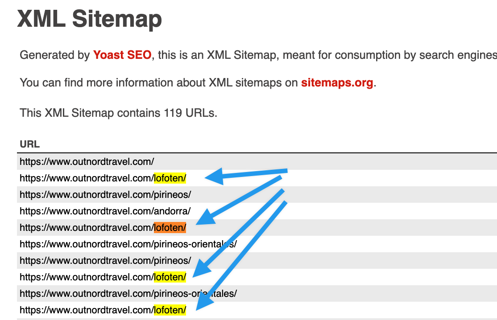The image size is (497, 320).
Task: Open the last lofoten URL in list
Action: [103, 310]
